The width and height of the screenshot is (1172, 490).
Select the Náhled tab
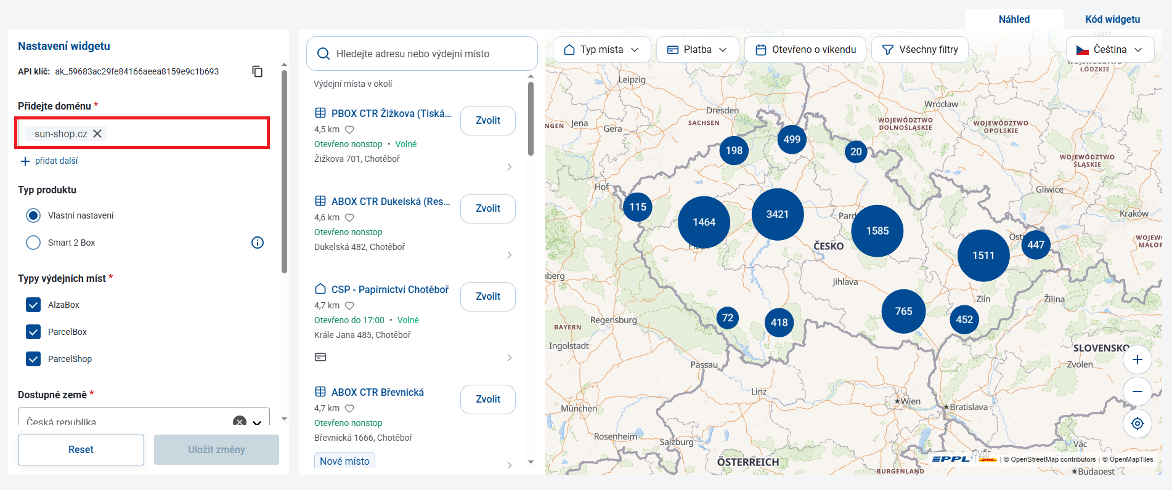(1014, 19)
